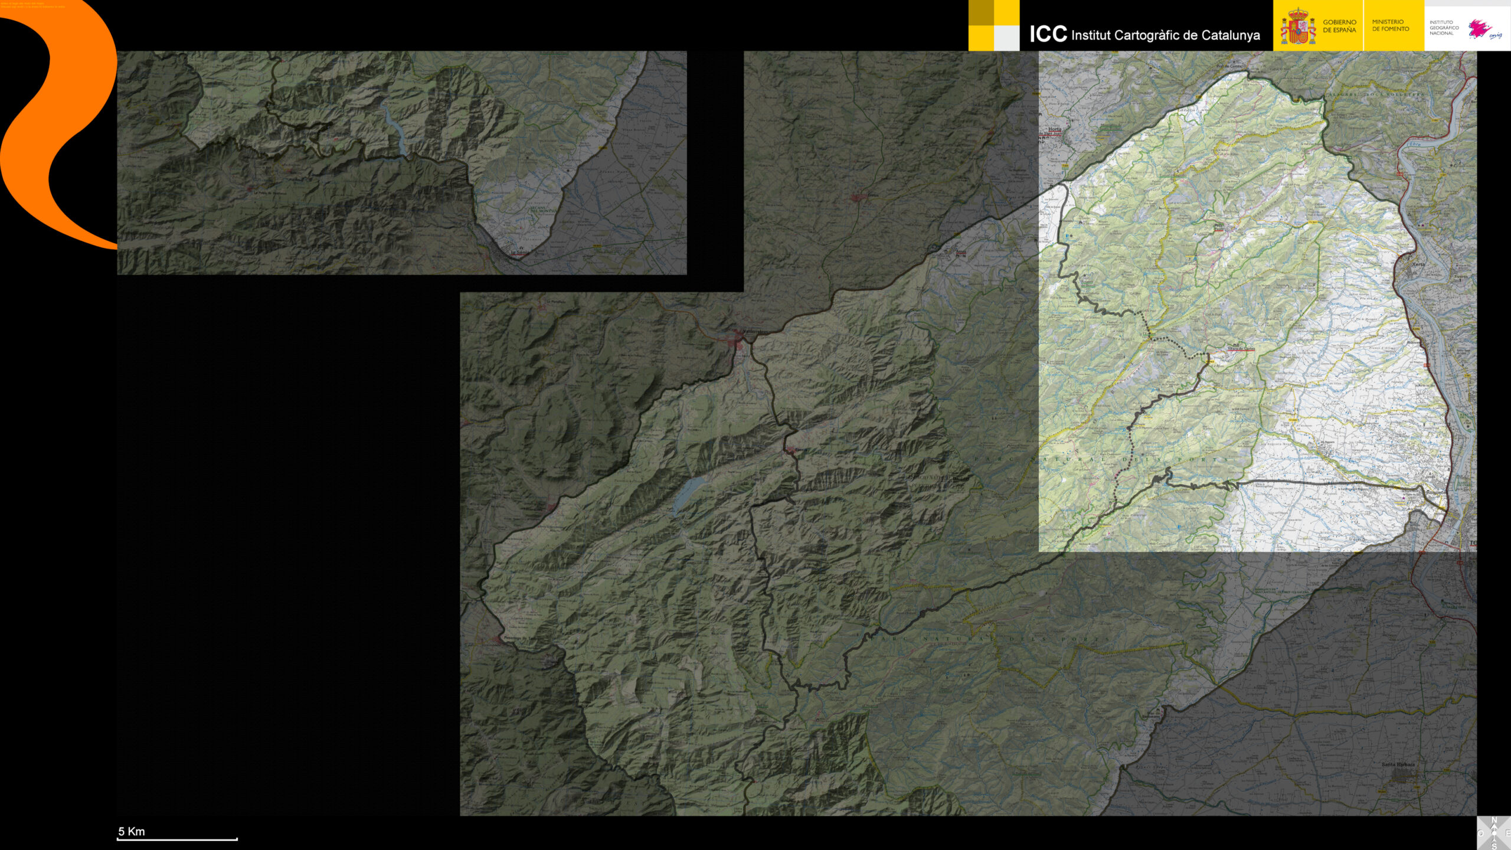Click the O (west) mark on compass
The image size is (1511, 850).
1480,833
